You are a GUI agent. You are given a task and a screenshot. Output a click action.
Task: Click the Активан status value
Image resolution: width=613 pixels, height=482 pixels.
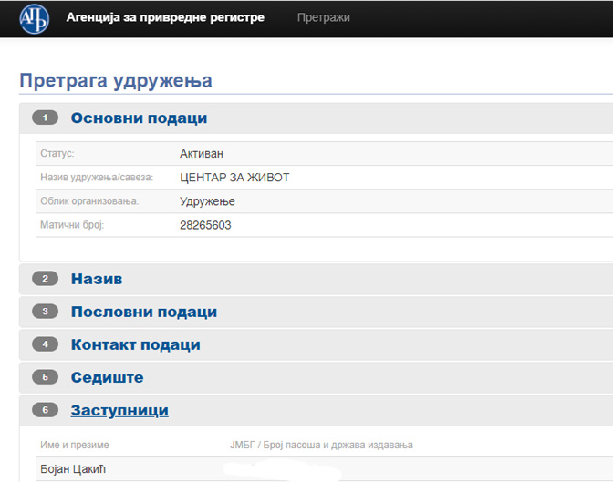(x=202, y=154)
